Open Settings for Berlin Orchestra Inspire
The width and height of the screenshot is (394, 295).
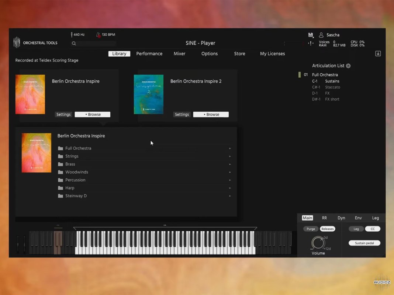point(63,114)
